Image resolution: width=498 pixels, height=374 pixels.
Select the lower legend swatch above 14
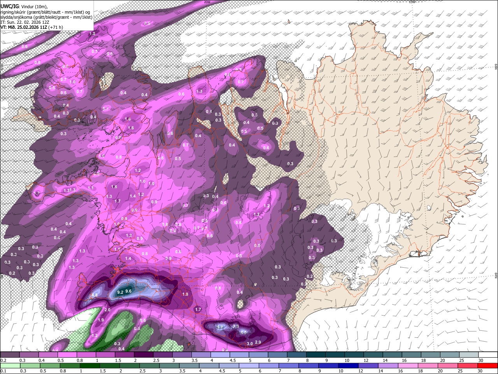pyautogui.click(x=388, y=366)
